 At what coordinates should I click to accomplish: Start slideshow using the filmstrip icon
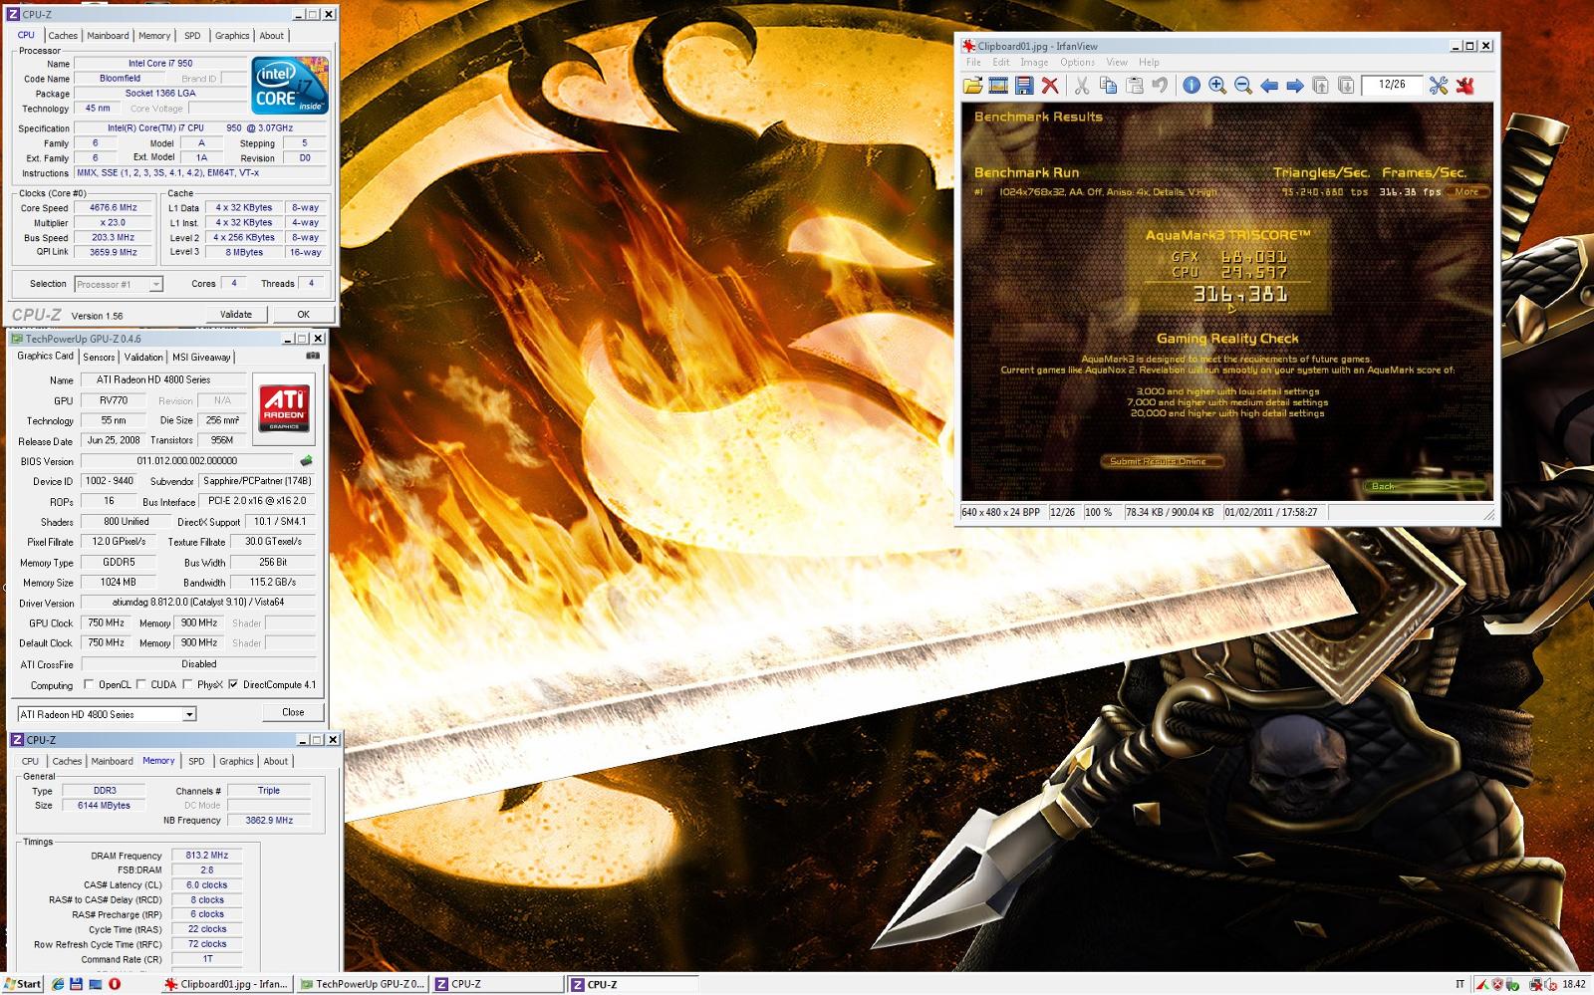click(998, 86)
